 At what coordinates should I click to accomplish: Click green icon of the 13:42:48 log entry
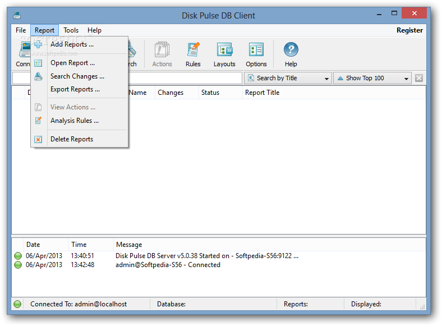[18, 265]
